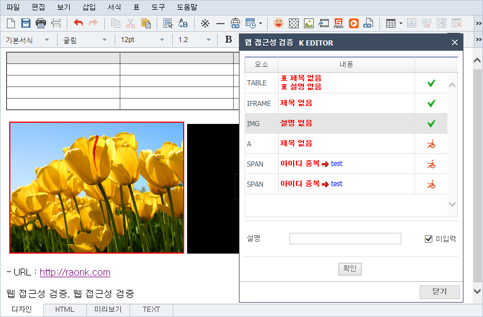Click accessibility icon in the A row

tap(431, 144)
